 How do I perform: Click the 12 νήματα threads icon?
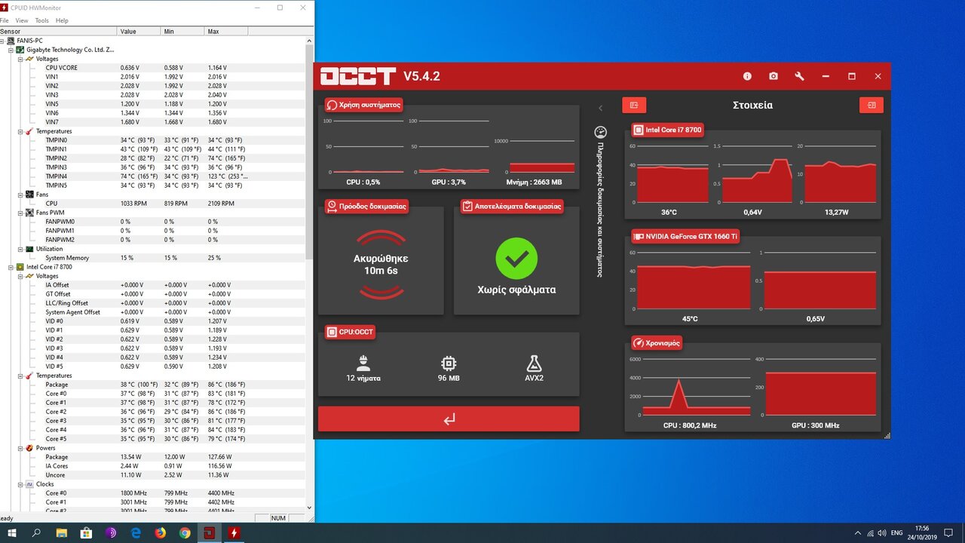coord(363,362)
